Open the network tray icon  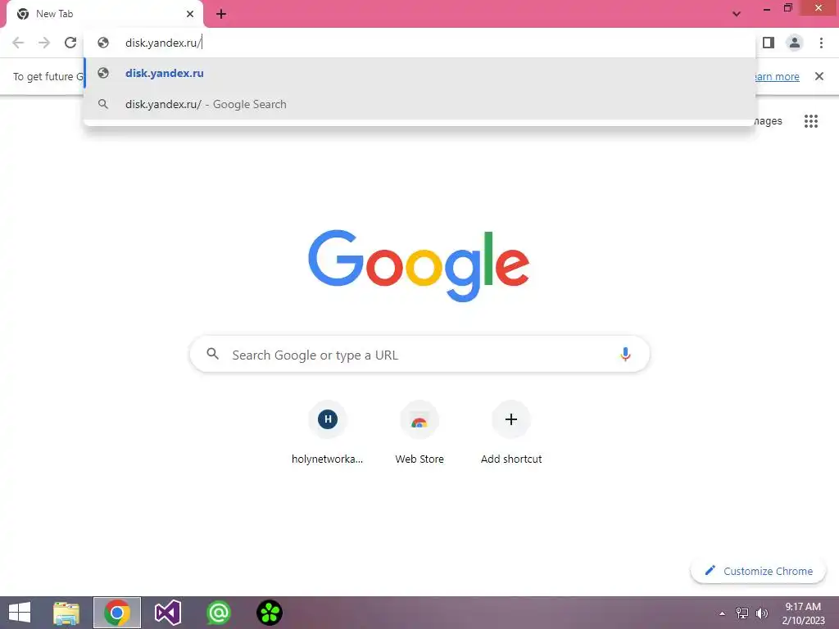742,613
